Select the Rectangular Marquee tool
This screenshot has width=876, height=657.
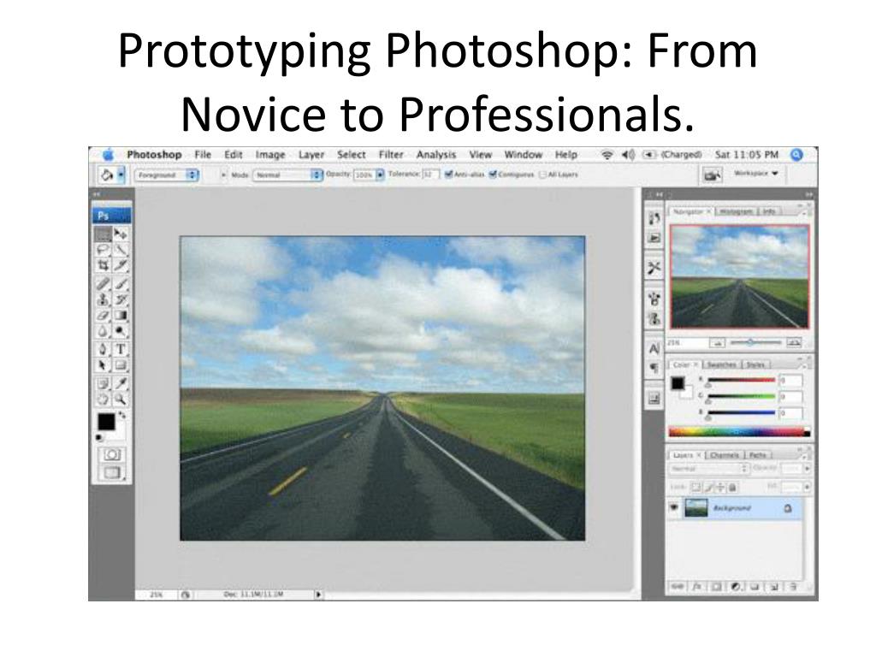pyautogui.click(x=103, y=234)
